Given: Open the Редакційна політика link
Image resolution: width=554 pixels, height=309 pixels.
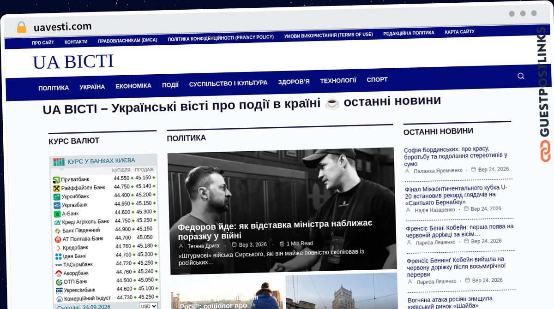Looking at the screenshot, I should 409,33.
